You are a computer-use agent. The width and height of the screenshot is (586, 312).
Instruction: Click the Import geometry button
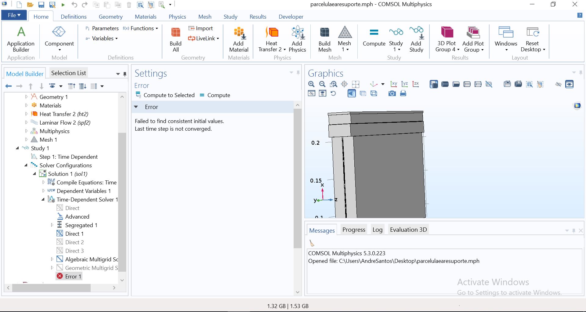click(201, 28)
